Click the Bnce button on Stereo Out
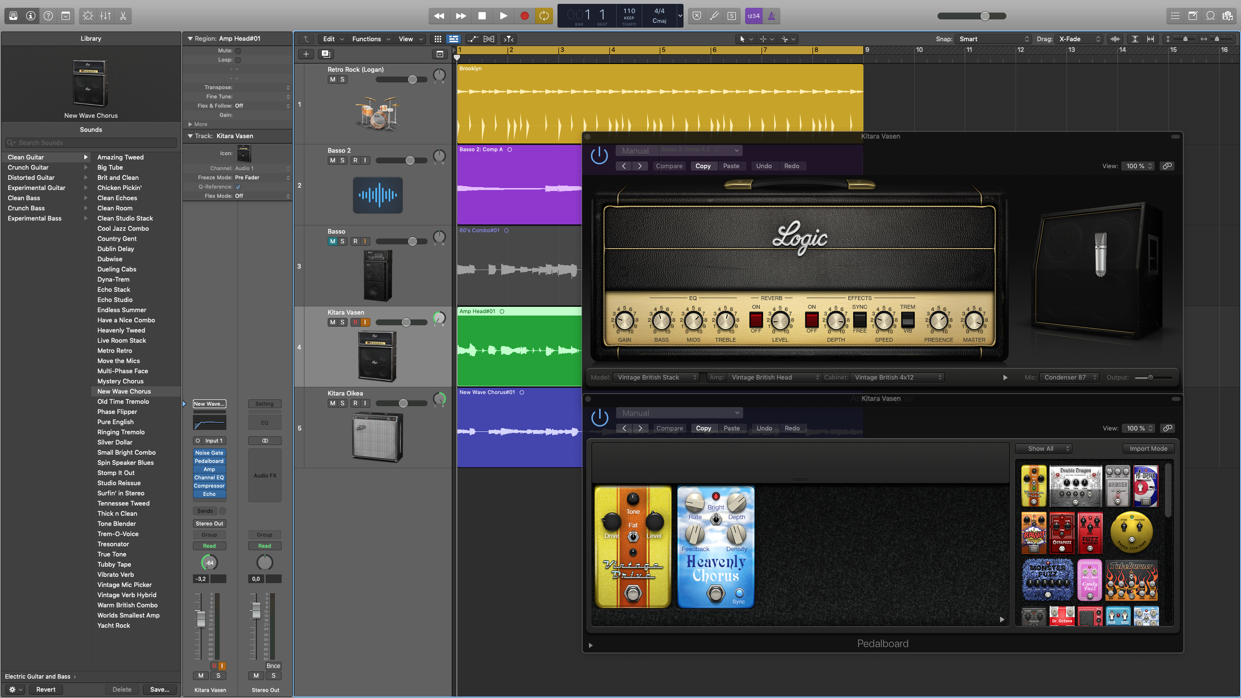Screen dimensions: 1241x698 pyautogui.click(x=273, y=666)
